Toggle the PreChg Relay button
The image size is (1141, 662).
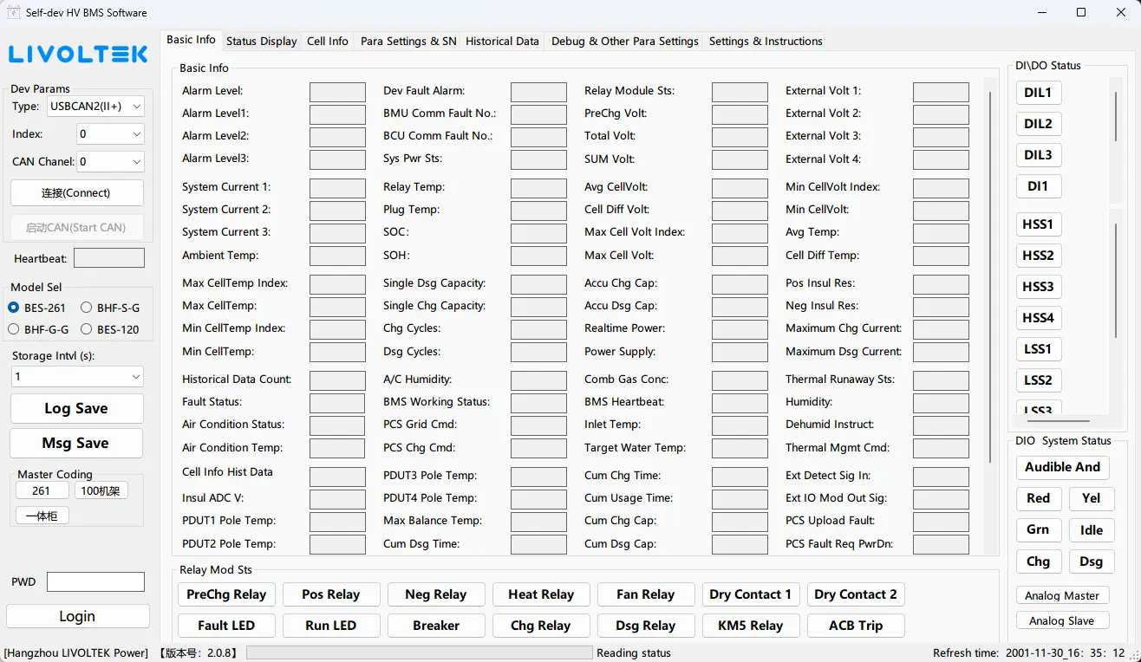226,594
